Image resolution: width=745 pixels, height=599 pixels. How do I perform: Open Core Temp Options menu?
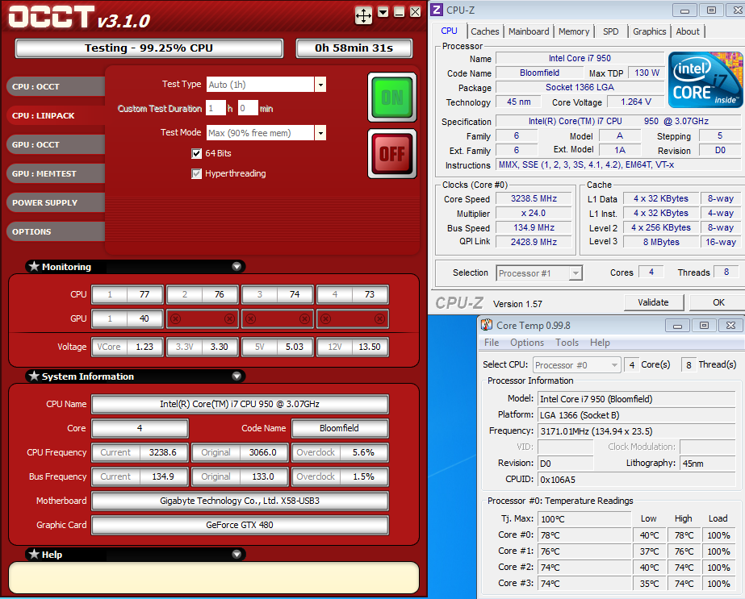pyautogui.click(x=527, y=342)
